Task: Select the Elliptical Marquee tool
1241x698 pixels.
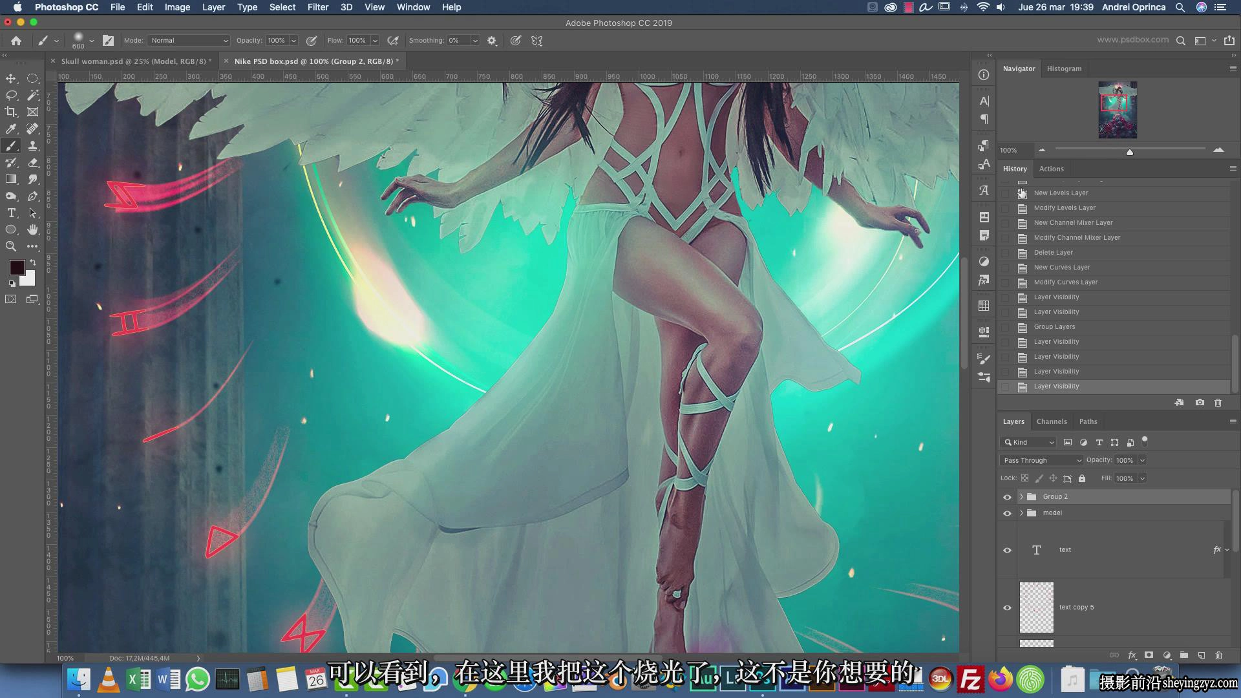Action: click(x=32, y=78)
